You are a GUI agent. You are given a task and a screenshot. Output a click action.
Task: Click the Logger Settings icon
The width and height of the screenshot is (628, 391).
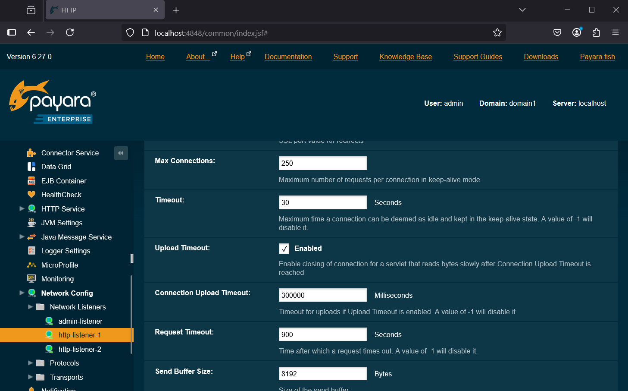coord(31,251)
